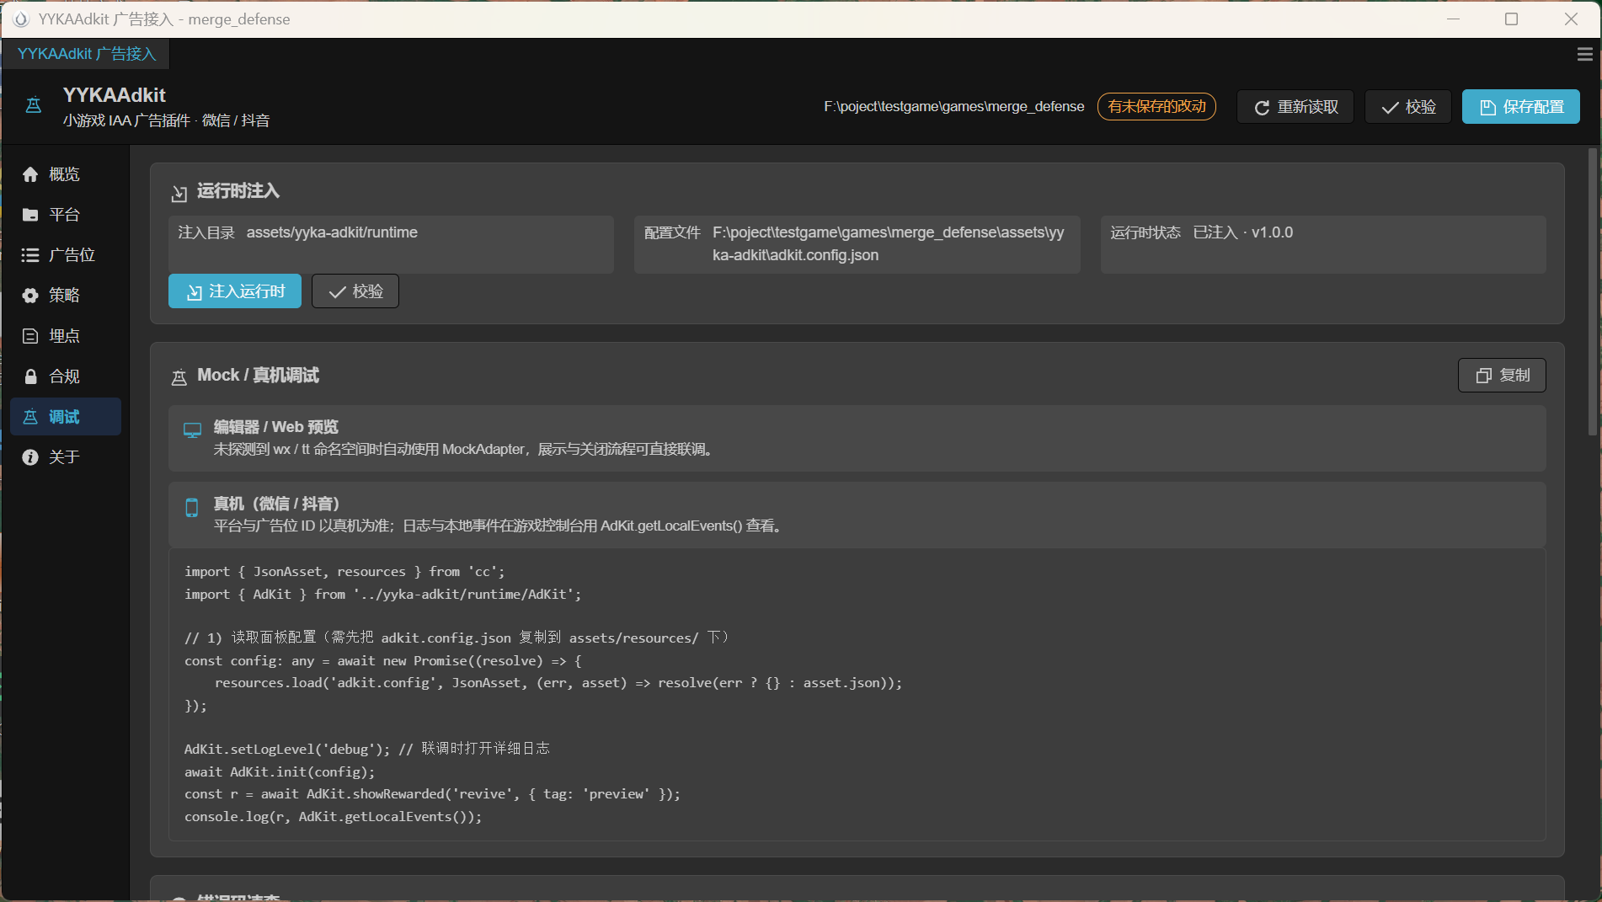The width and height of the screenshot is (1602, 902).
Task: Click the info icon beside 关于
Action: tap(30, 457)
